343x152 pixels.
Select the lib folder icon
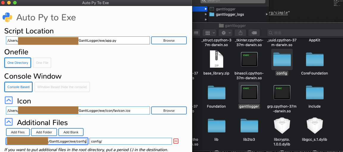[x=216, y=126]
